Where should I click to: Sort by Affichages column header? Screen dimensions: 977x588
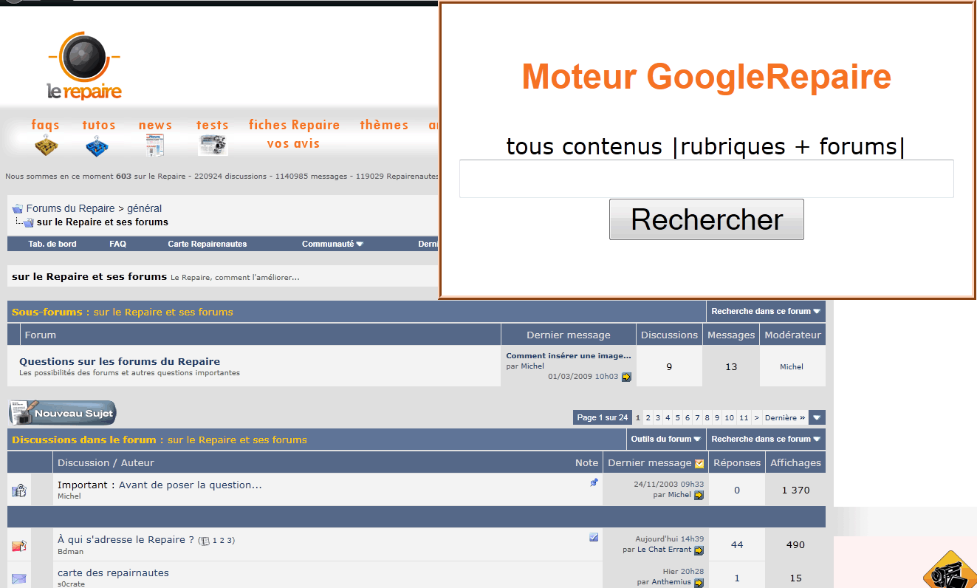(795, 462)
